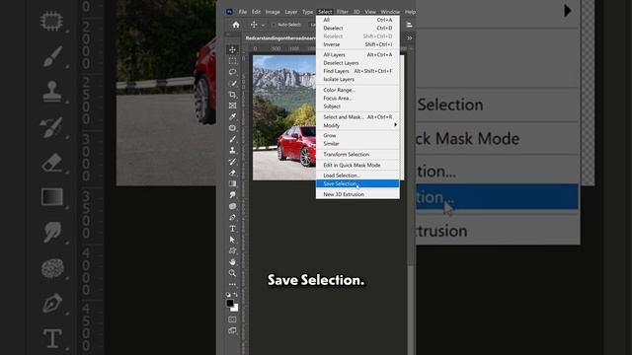Choose Similar in the Select menu

coord(357,144)
